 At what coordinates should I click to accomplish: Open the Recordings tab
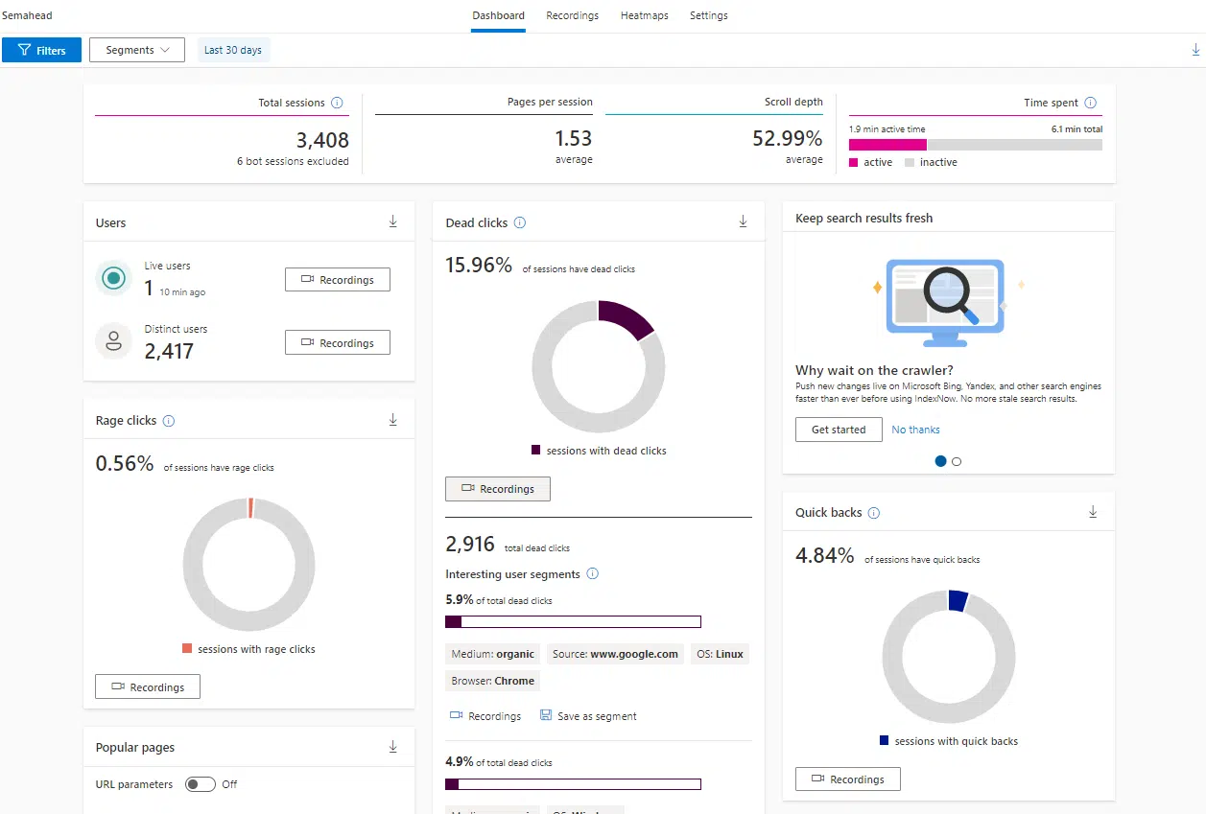click(572, 15)
